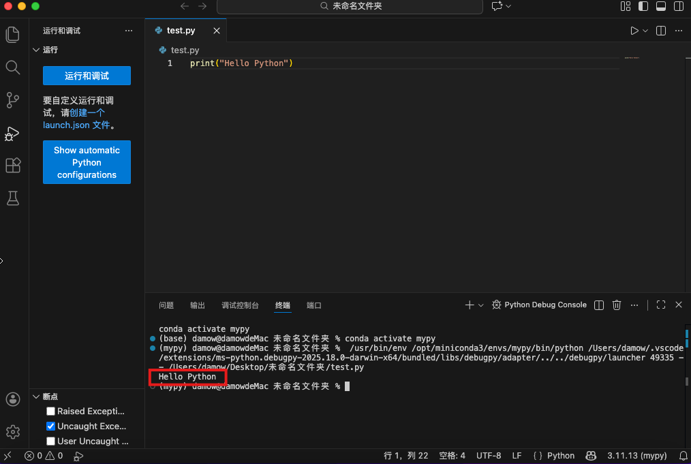Uncheck the Uncaught Exceptions breakpoint
The width and height of the screenshot is (691, 464).
(51, 427)
